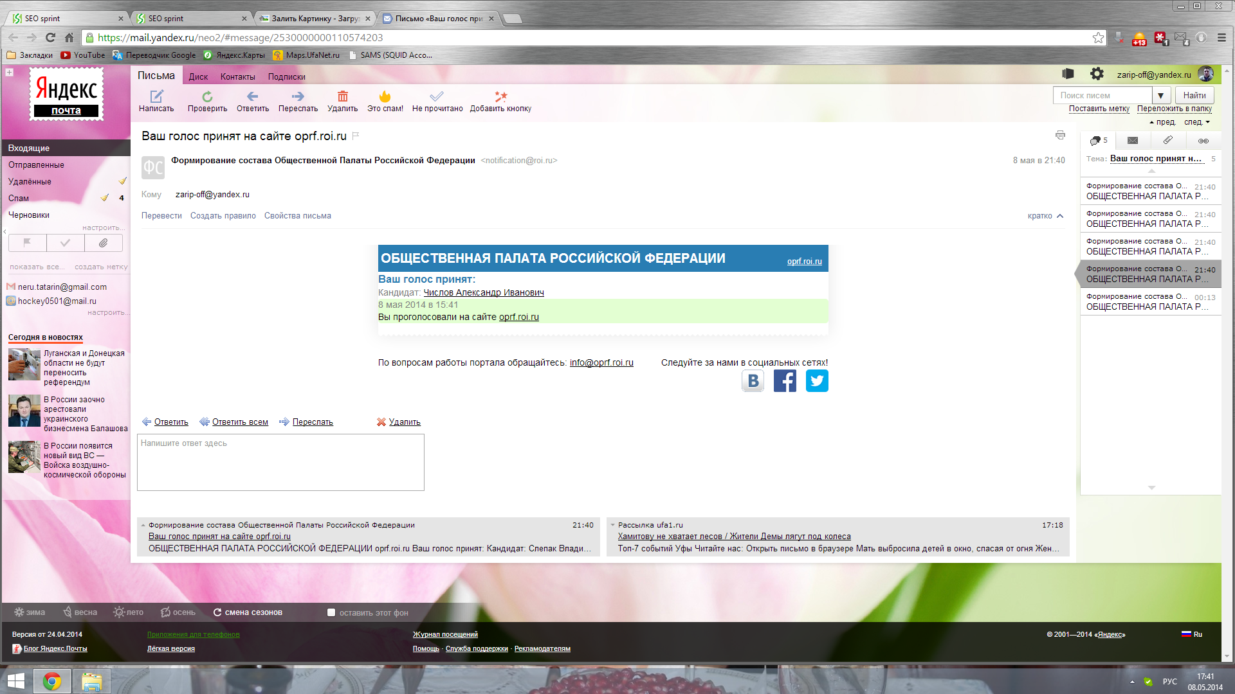Viewport: 1235px width, 694px height.
Task: Click the Delete (Удалить) trash icon
Action: point(342,96)
